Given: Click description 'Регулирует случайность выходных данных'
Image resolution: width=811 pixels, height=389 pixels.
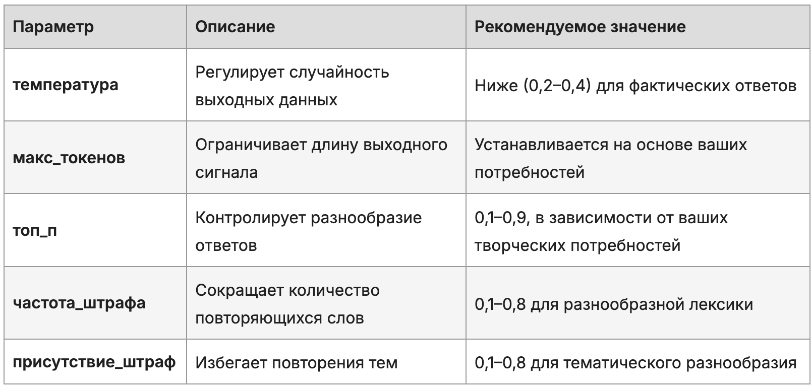Looking at the screenshot, I should (x=292, y=86).
